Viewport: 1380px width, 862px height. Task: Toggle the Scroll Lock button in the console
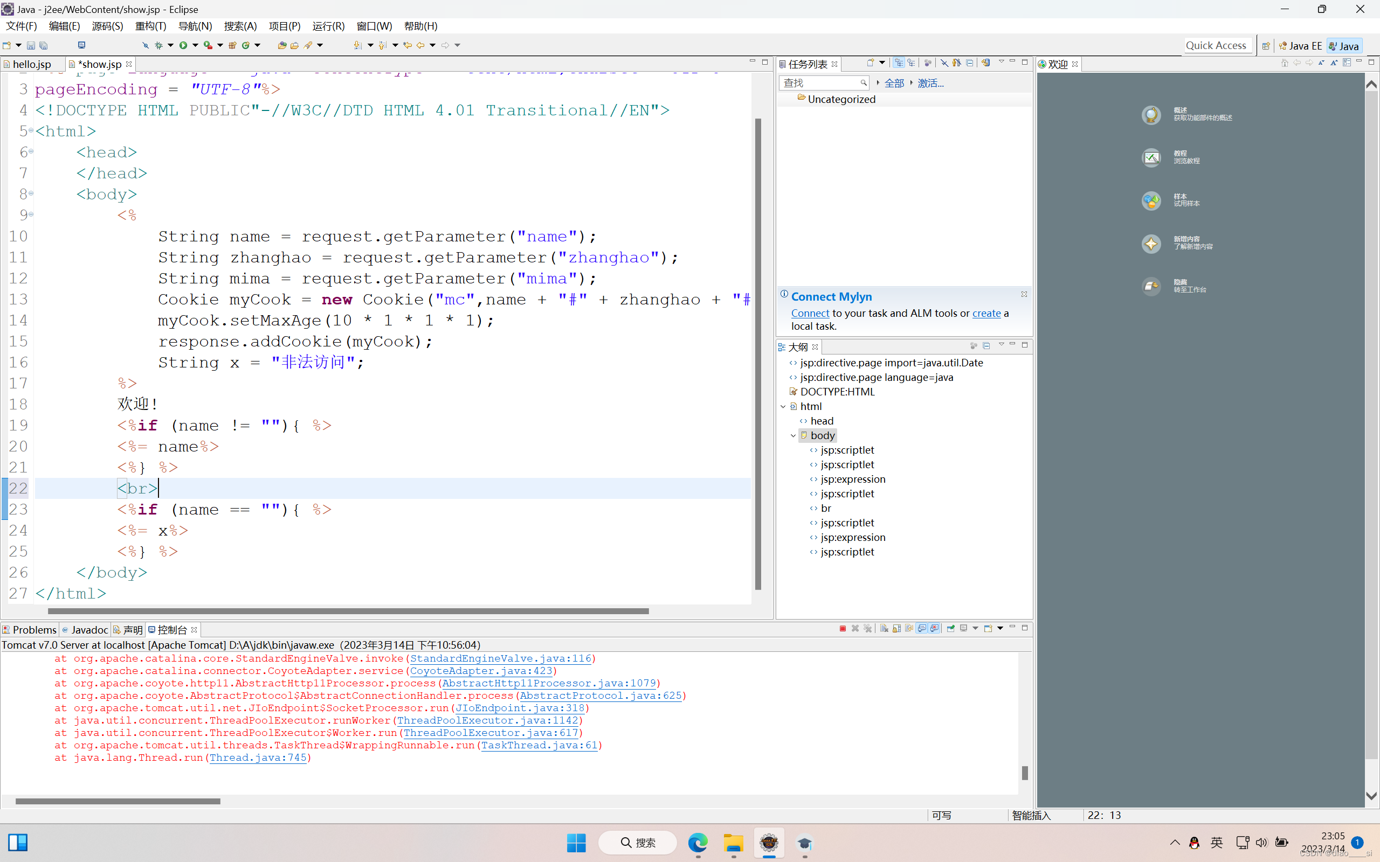[897, 628]
